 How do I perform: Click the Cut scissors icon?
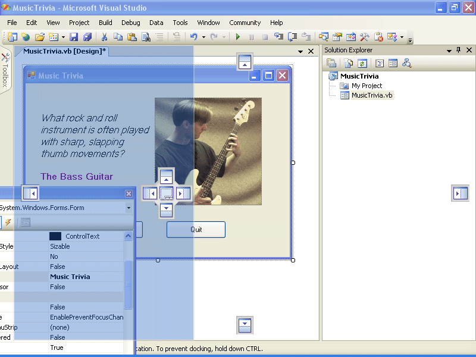point(104,37)
